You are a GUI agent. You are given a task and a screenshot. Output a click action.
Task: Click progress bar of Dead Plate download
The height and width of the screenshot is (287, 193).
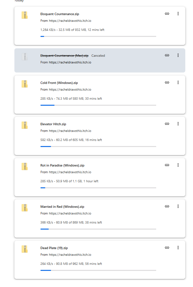pos(98,270)
